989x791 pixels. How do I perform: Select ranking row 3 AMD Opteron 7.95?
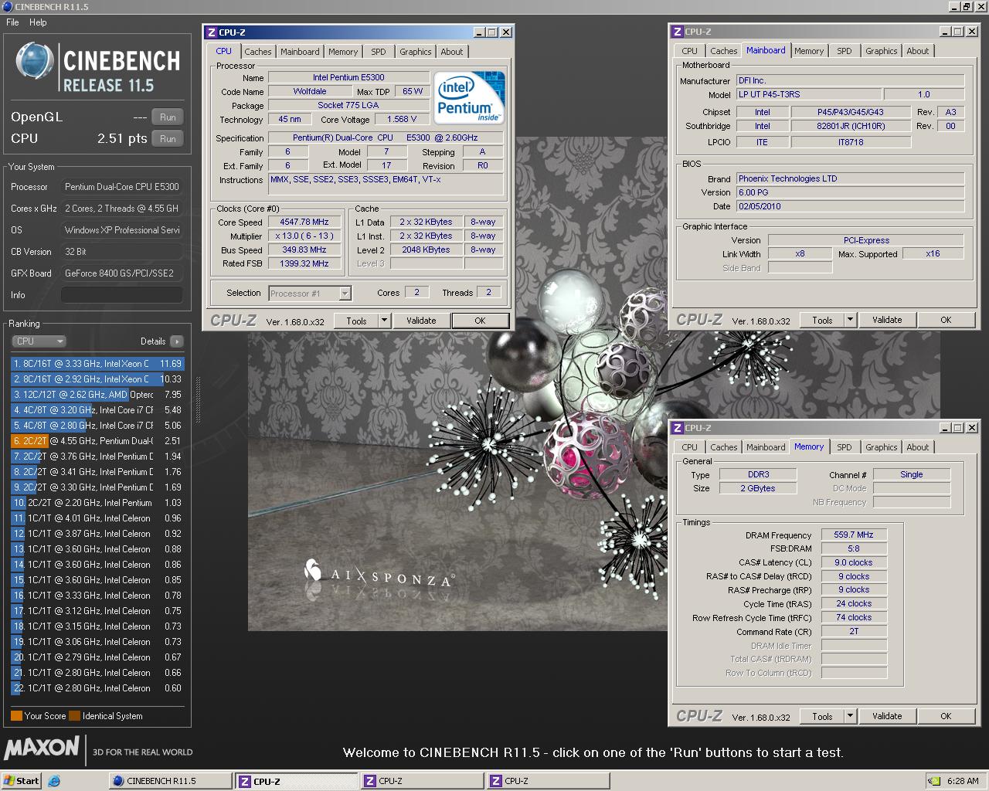click(97, 395)
